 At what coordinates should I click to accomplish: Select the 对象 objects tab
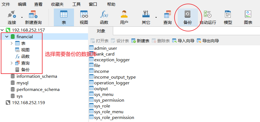click(101, 31)
